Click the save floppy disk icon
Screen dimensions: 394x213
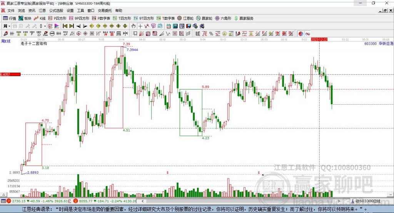[x=189, y=26]
